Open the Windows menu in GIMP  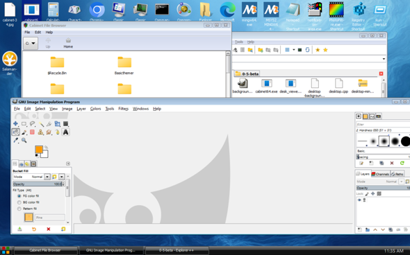pyautogui.click(x=140, y=109)
